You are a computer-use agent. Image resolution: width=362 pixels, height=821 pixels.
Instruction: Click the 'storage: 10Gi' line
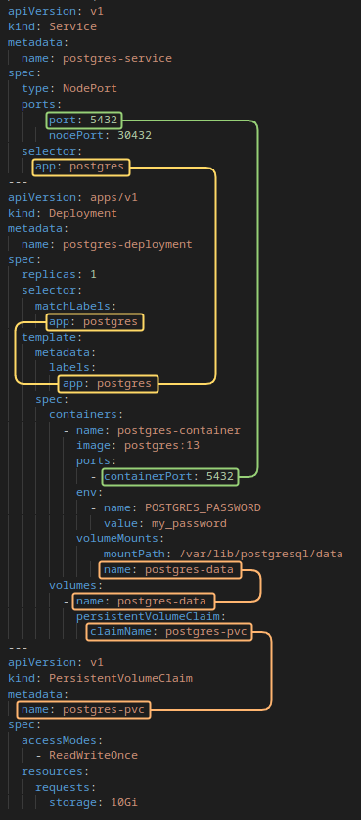click(x=93, y=803)
